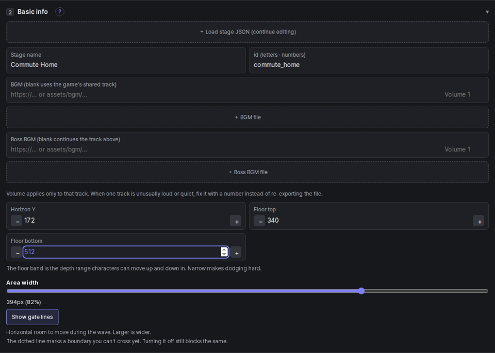495x353 pixels.
Task: Decrease Floor bottom with minus button
Action: (x=16, y=252)
